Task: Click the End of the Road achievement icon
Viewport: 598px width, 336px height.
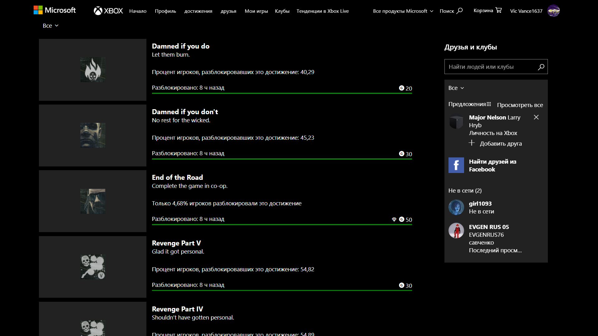Action: click(x=93, y=201)
